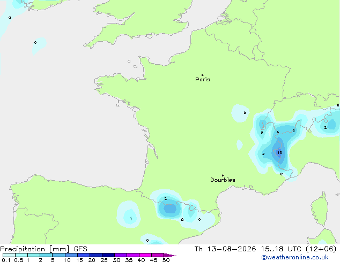Click the 2 mm value above the Pyrenees
340x262 pixels.
(x=166, y=199)
